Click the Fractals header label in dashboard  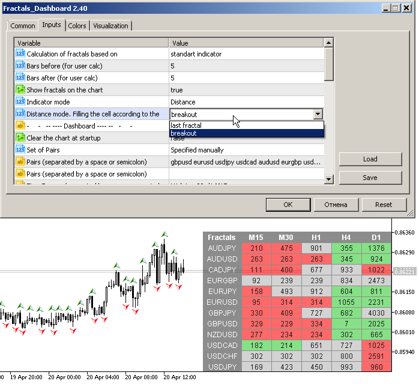[222, 238]
